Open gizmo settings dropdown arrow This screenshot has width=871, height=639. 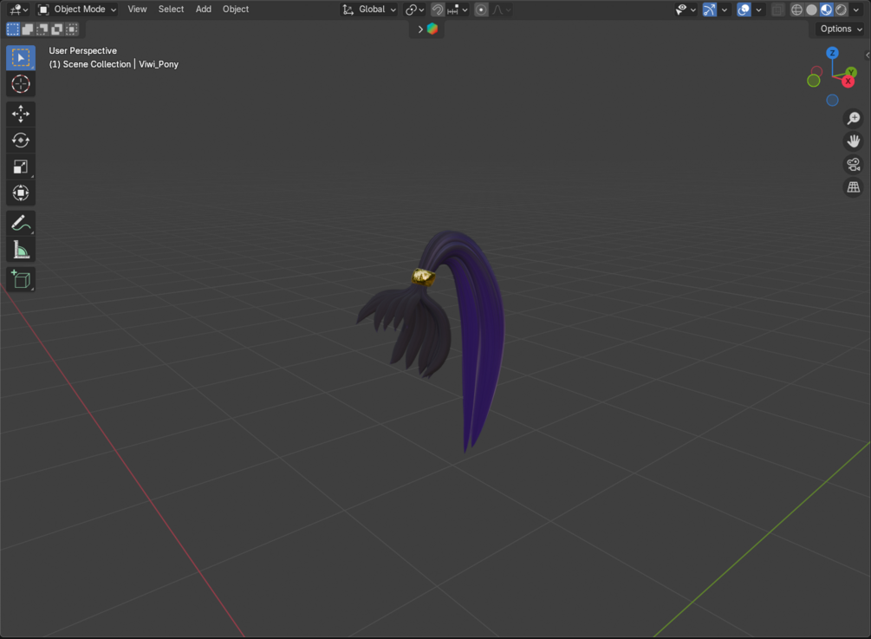(724, 10)
